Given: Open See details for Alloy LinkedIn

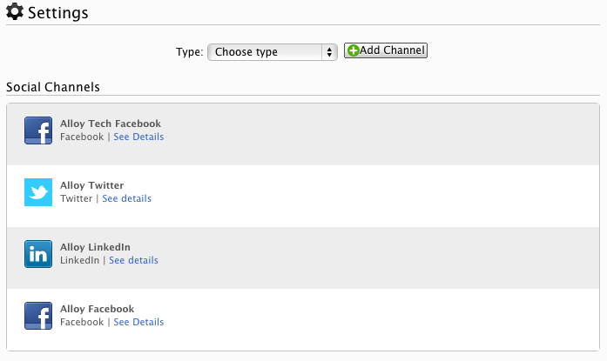Looking at the screenshot, I should (x=133, y=260).
